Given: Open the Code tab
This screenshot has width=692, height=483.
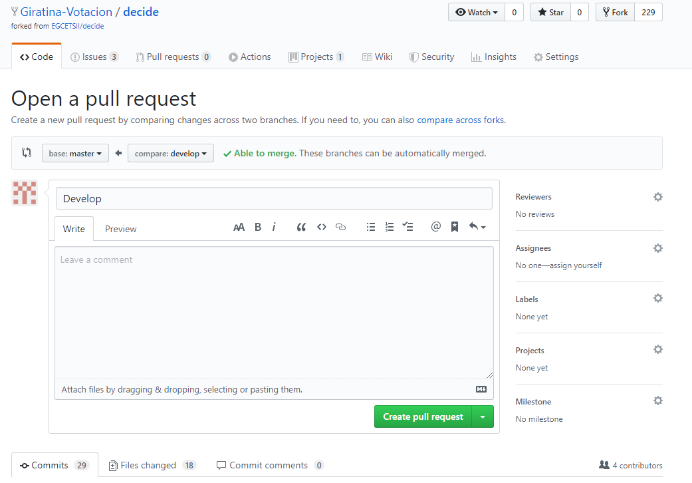Looking at the screenshot, I should click(37, 57).
